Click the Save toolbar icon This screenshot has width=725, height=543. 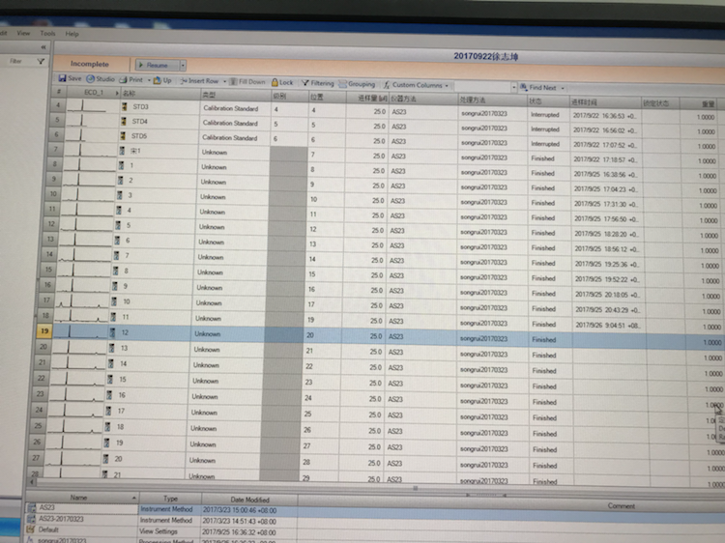pyautogui.click(x=62, y=78)
